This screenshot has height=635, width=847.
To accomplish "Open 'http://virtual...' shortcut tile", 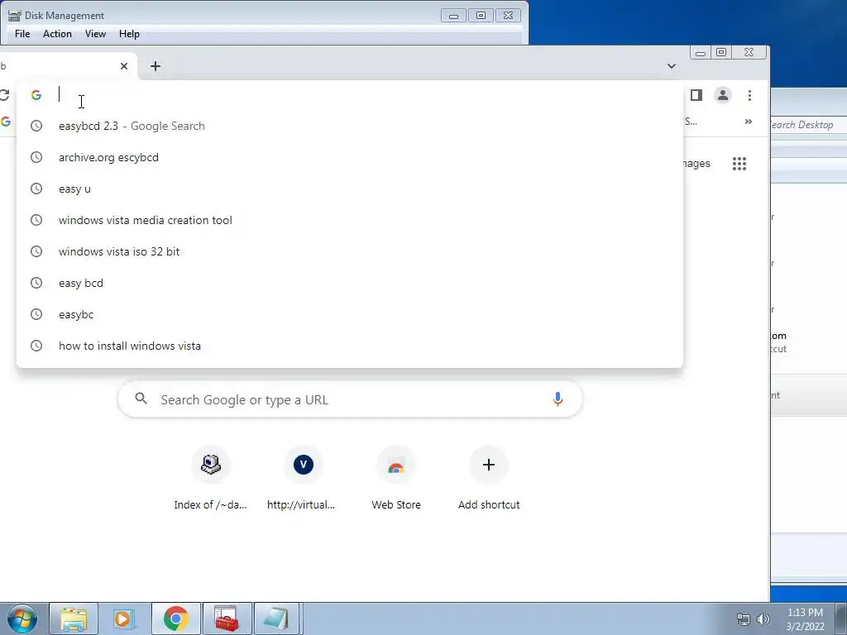I will click(303, 479).
